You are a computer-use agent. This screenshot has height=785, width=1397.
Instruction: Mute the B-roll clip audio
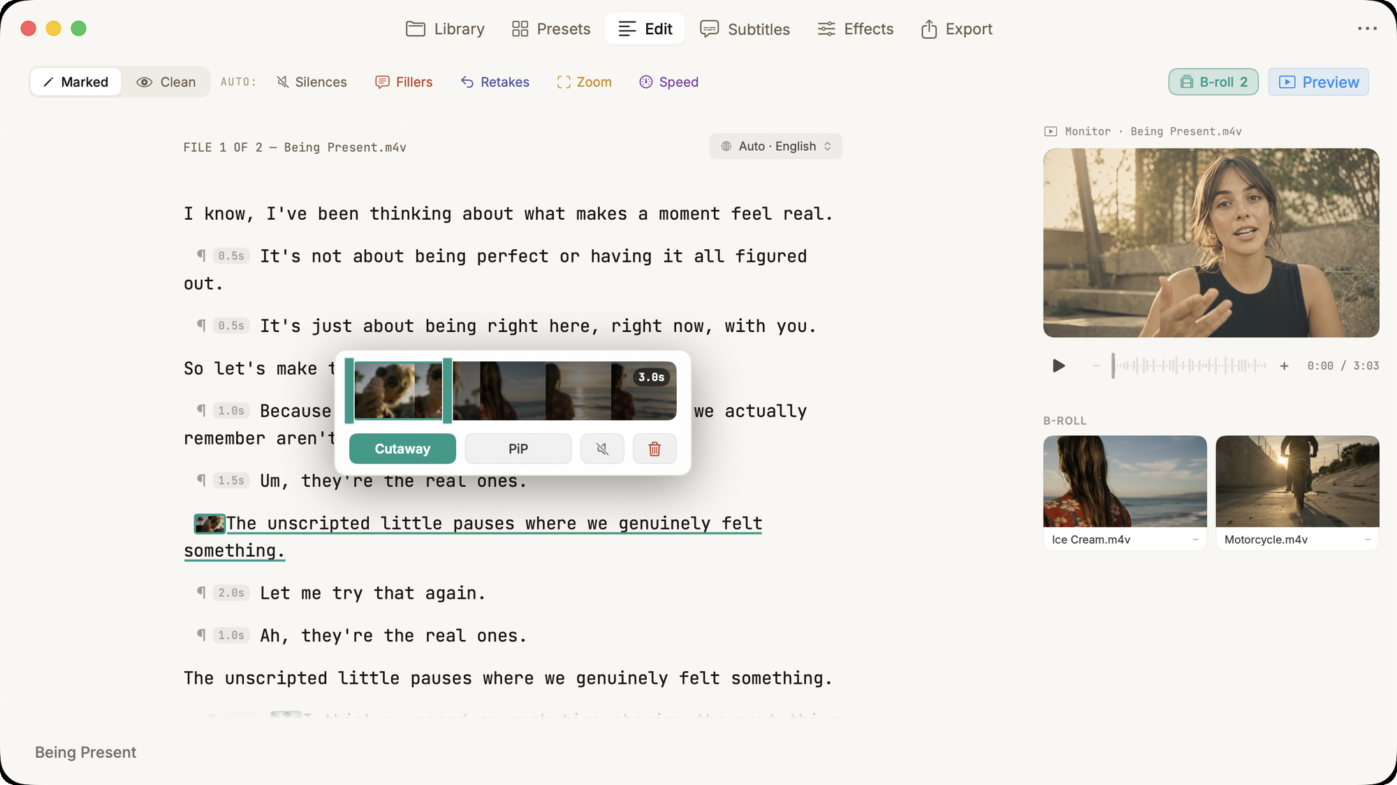[x=602, y=449]
